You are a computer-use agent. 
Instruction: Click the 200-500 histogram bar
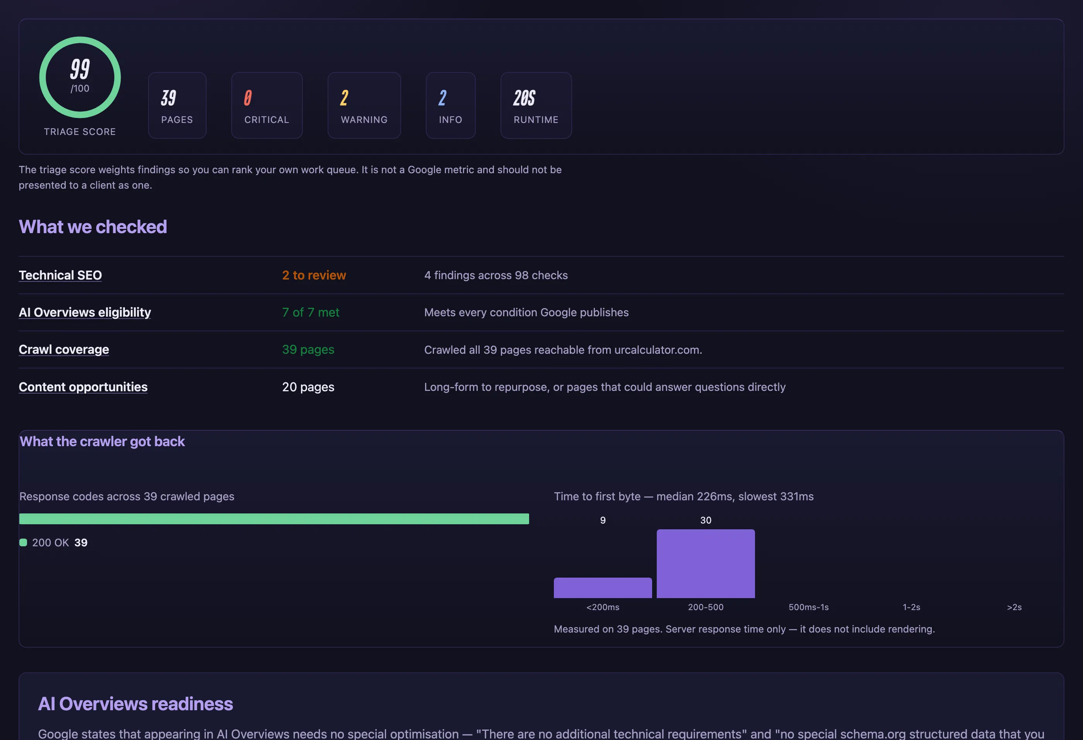point(705,563)
